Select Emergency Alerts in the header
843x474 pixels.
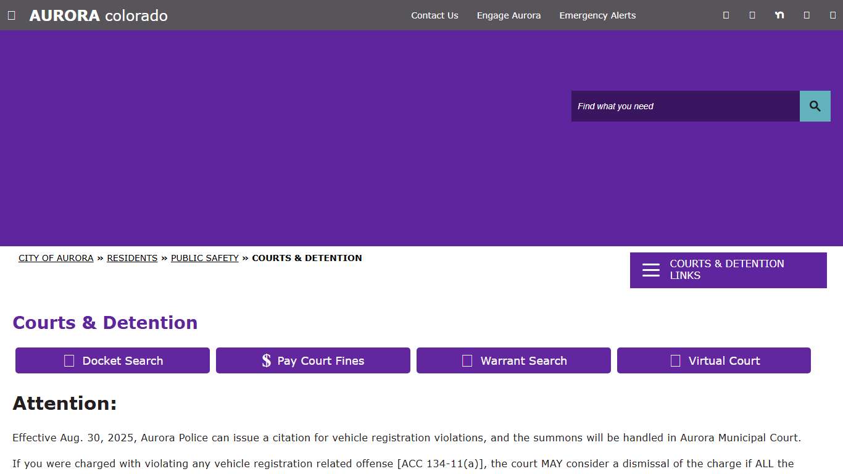click(x=597, y=15)
